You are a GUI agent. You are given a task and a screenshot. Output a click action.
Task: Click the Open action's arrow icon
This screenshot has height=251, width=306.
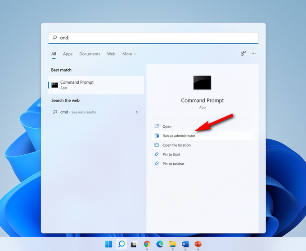tap(157, 126)
